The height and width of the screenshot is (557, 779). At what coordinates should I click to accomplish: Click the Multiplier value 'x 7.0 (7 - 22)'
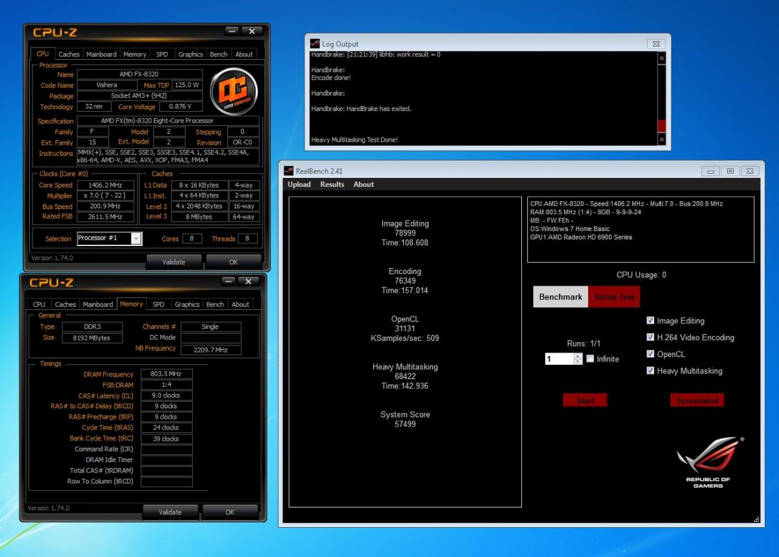tap(105, 195)
